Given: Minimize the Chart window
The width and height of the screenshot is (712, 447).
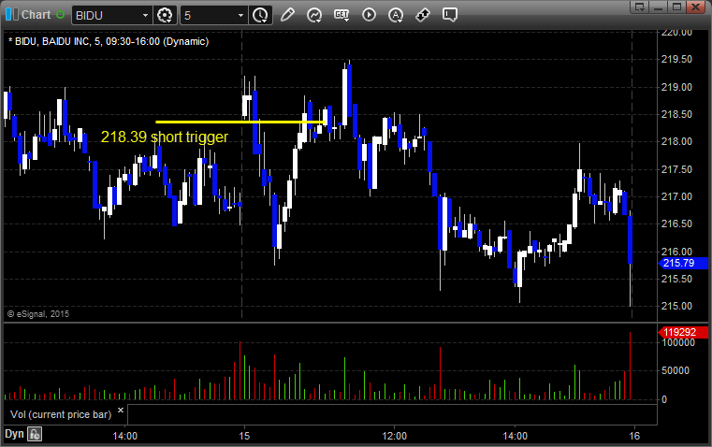Looking at the screenshot, I should (659, 7).
